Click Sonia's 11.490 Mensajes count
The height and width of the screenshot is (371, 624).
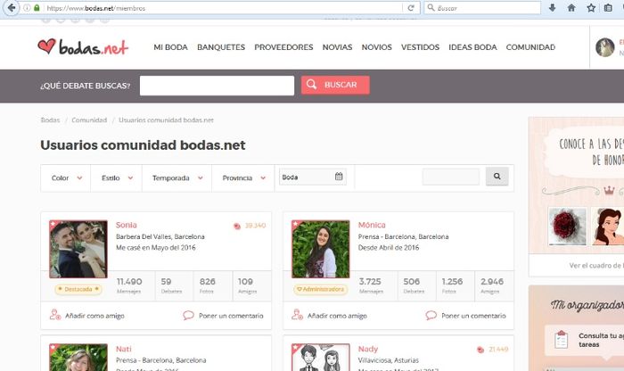coord(129,285)
